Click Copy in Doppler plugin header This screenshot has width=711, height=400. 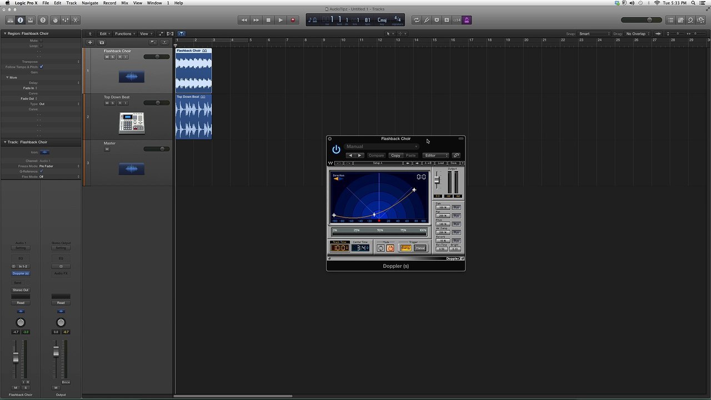click(x=395, y=156)
